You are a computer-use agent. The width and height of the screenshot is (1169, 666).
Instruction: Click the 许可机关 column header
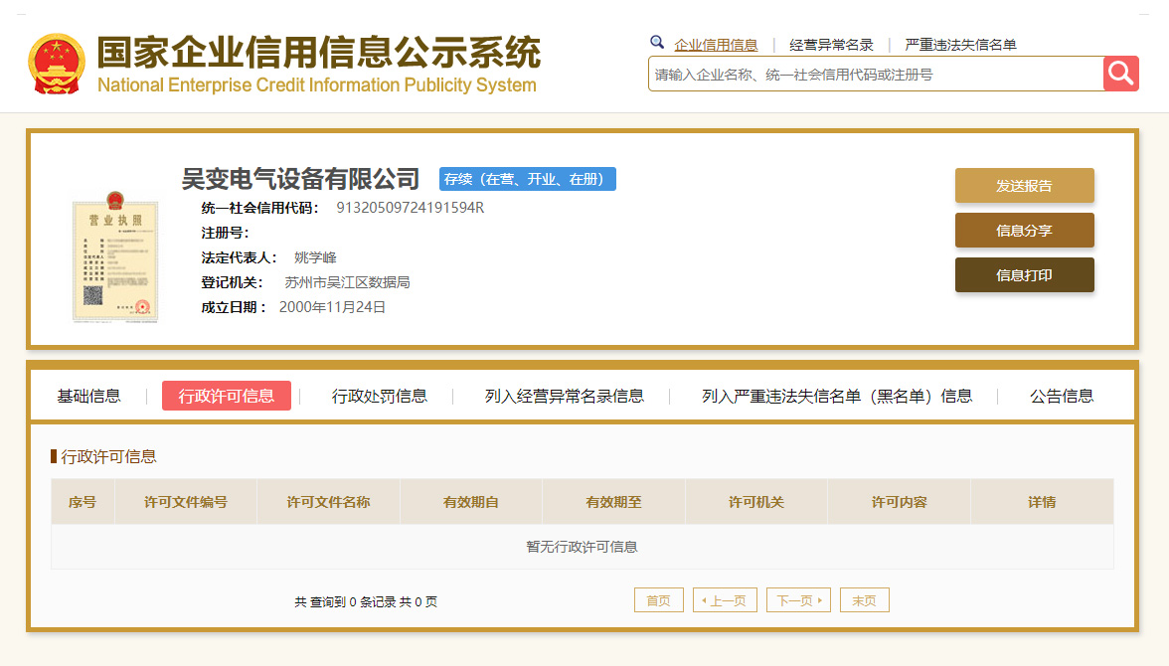755,502
